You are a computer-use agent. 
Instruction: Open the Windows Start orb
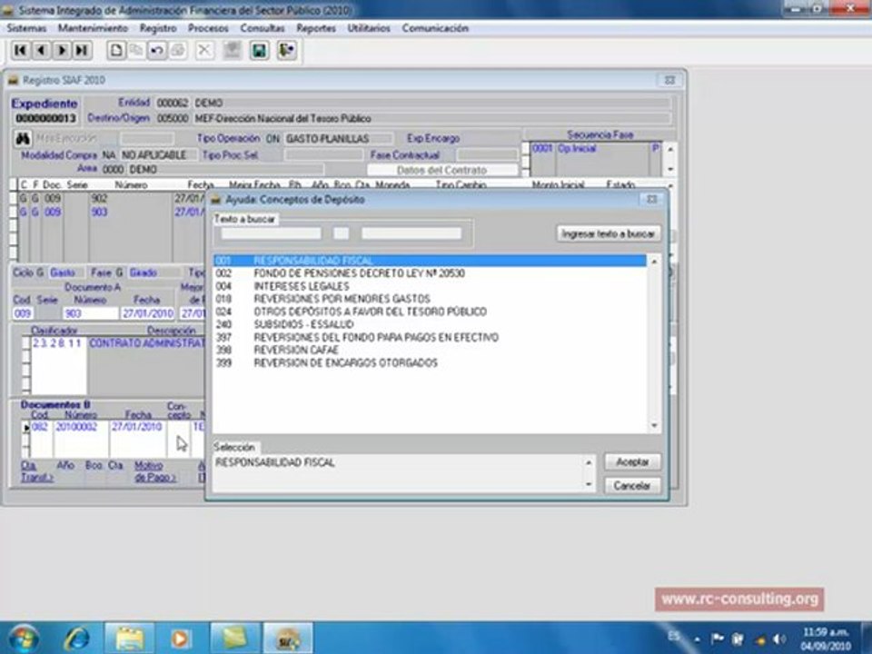[x=24, y=638]
